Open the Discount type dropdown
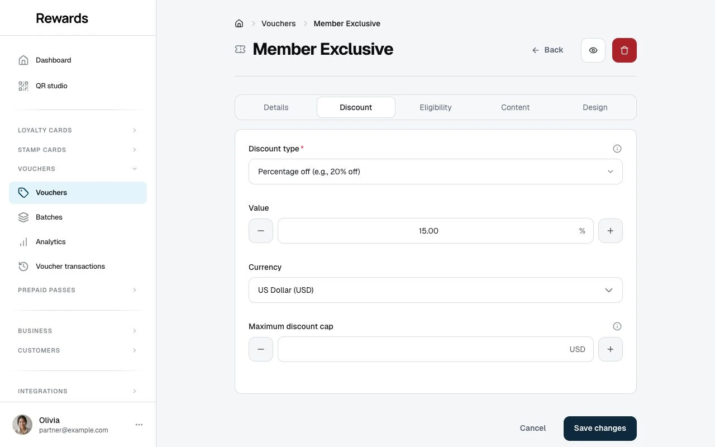This screenshot has width=715, height=447. (436, 172)
